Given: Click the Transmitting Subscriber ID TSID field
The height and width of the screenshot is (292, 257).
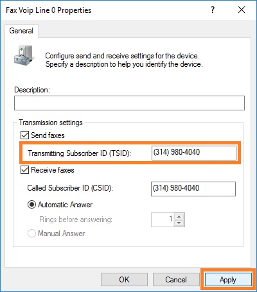Looking at the screenshot, I should point(194,153).
